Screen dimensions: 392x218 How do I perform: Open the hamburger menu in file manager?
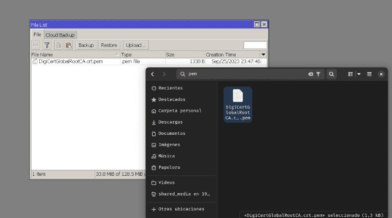(x=369, y=74)
